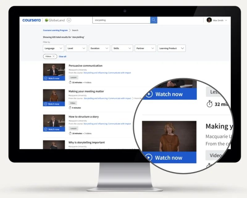247x198 pixels.
Task: Click the Lesson tag on Persuasive communication
Action: coord(73,77)
